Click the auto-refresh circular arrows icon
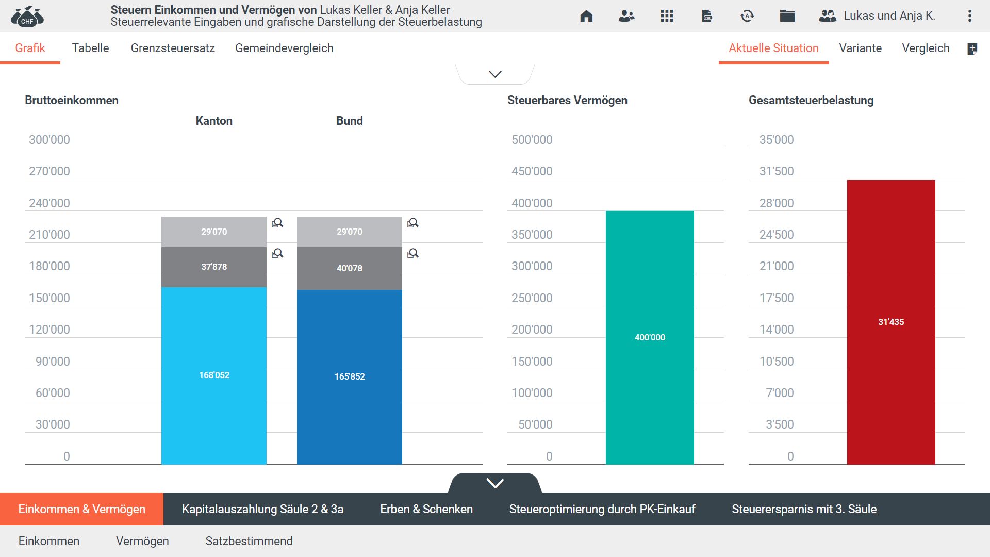Screen dimensions: 990x557 click(747, 16)
